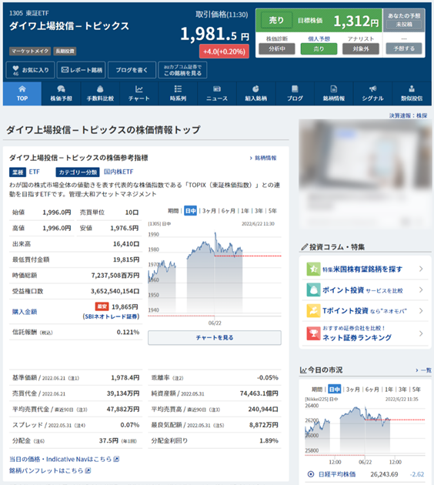434x485 pixels.
Task: Click the icon above 類似投信
Action: click(412, 89)
